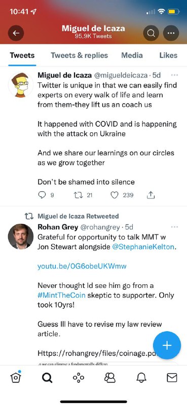187x407 pixels.
Task: Expand options for Rohan Grey's tweet
Action: [175, 227]
